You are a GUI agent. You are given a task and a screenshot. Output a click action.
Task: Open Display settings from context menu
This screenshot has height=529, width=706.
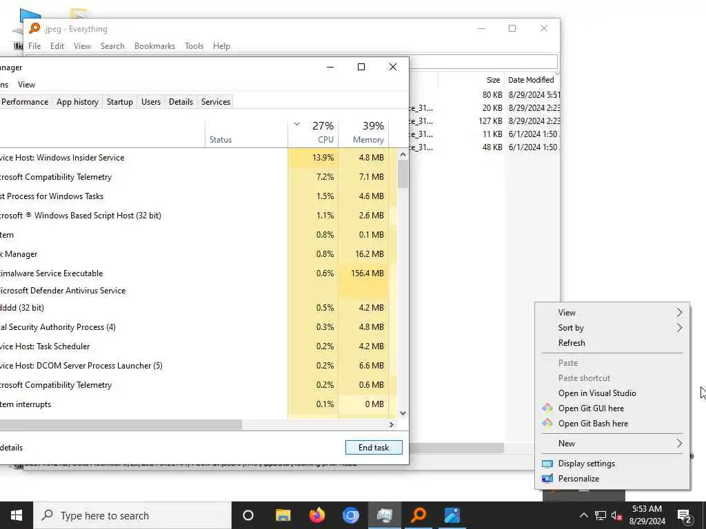tap(612, 464)
